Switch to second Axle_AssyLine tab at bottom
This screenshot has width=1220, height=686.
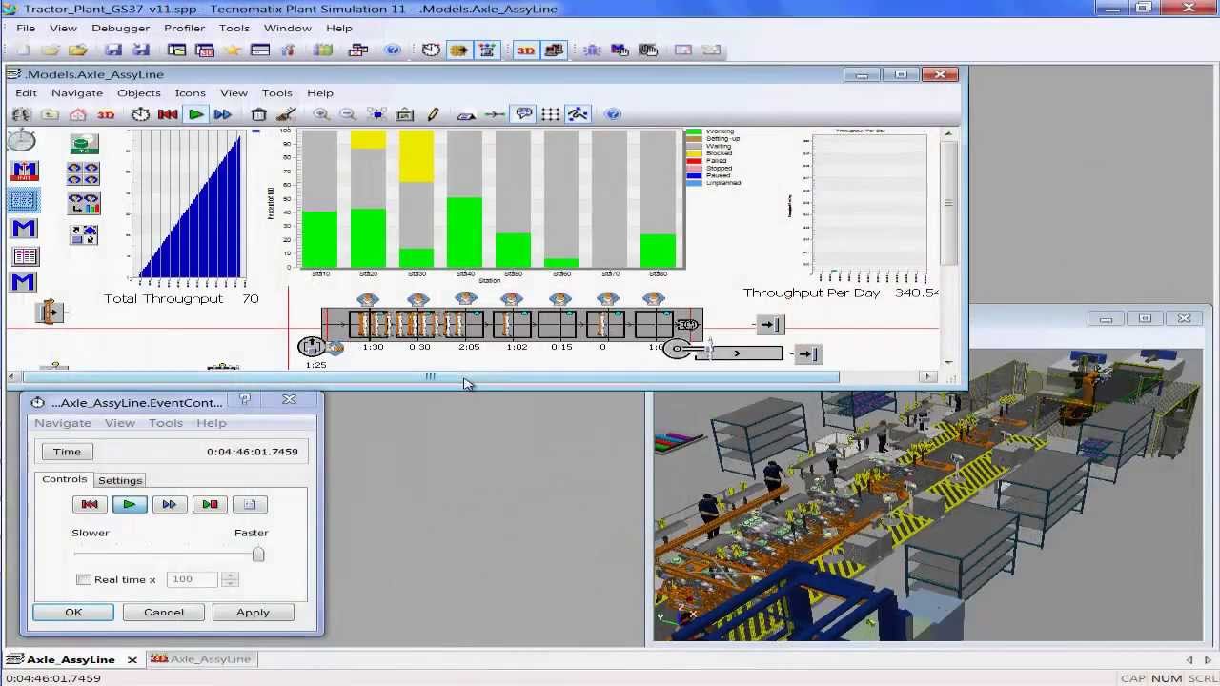pos(201,658)
